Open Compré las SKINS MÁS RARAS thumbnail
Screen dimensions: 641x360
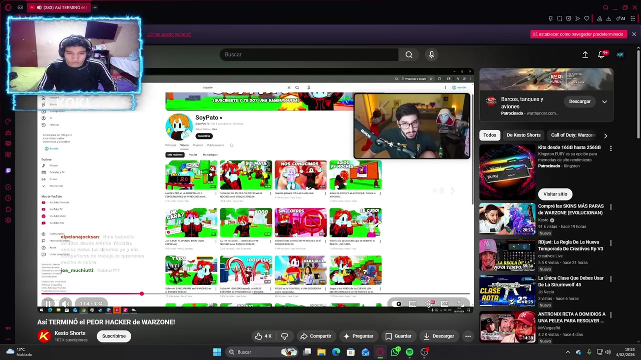507,218
